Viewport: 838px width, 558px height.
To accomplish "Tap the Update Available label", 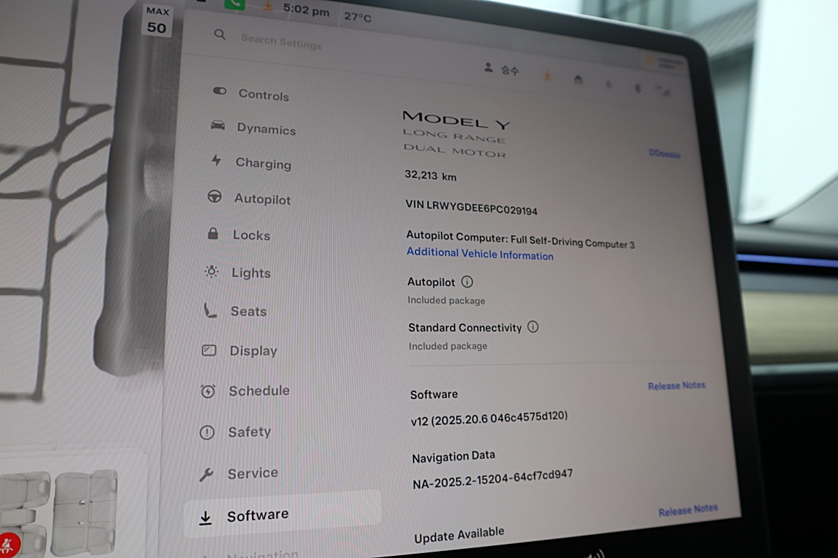I will [459, 536].
